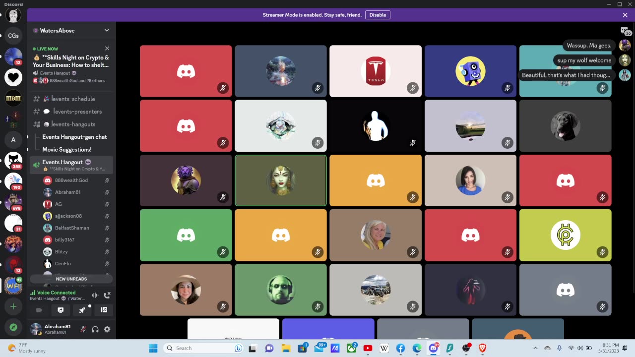635x357 pixels.
Task: Disable Streamer Mode
Action: (x=378, y=15)
